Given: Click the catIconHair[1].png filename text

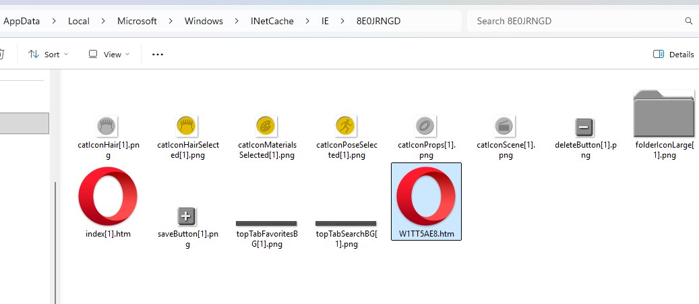Looking at the screenshot, I should [x=107, y=150].
